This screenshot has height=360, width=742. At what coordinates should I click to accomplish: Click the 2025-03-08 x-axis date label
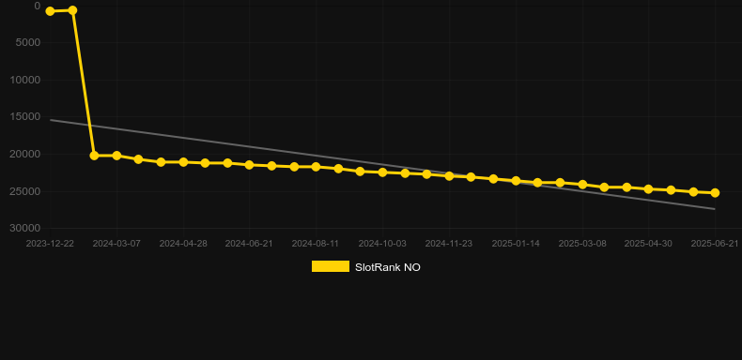[x=582, y=244]
